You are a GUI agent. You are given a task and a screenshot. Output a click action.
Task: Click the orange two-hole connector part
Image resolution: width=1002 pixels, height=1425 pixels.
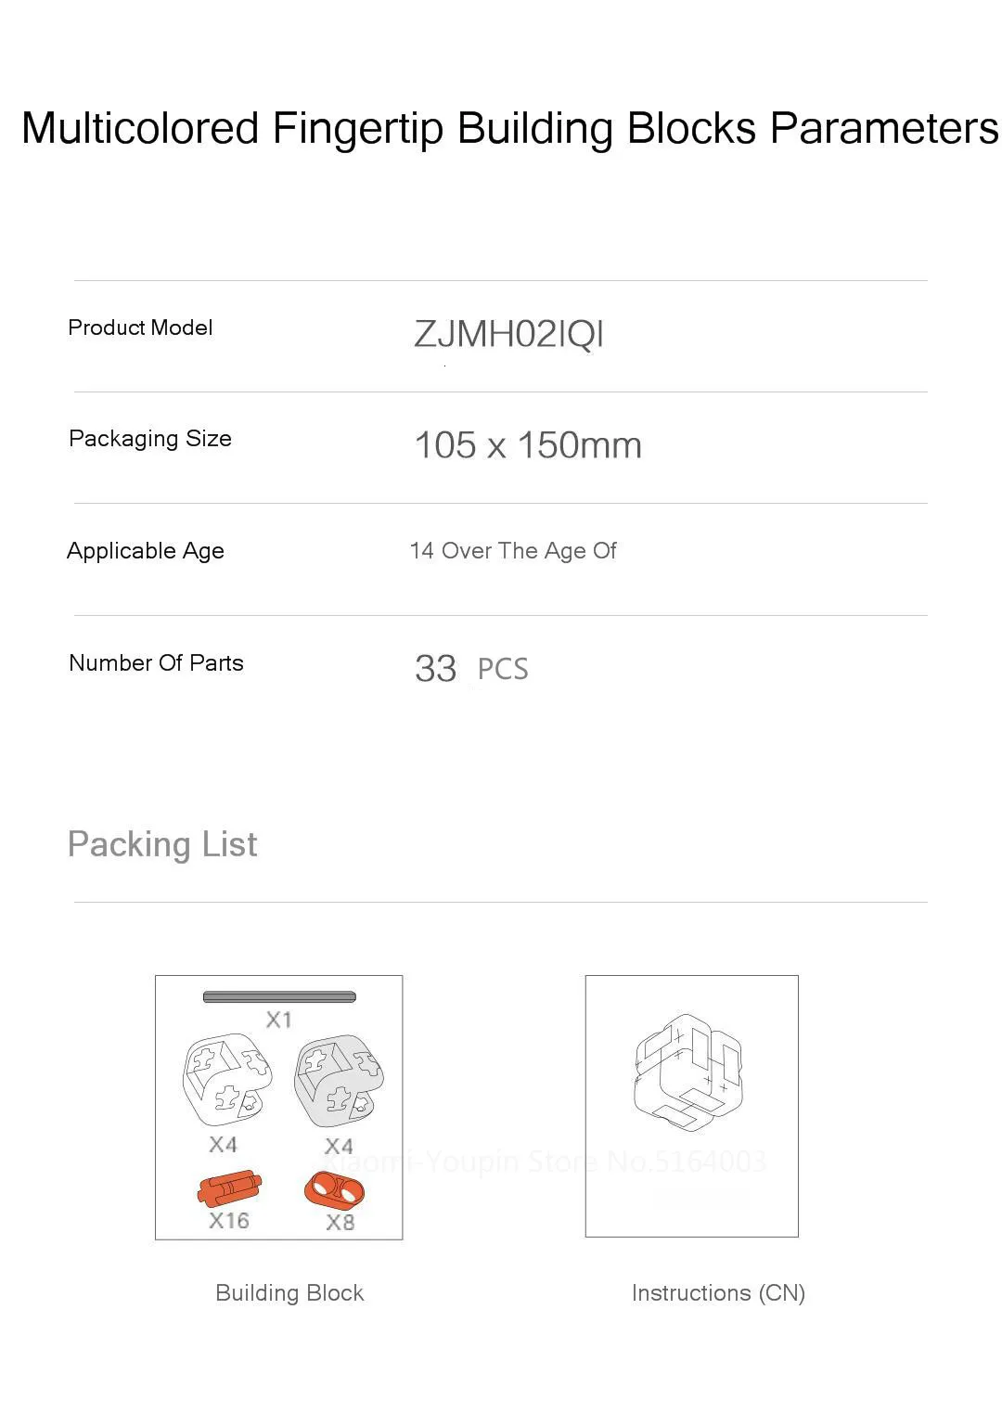[x=334, y=1189]
